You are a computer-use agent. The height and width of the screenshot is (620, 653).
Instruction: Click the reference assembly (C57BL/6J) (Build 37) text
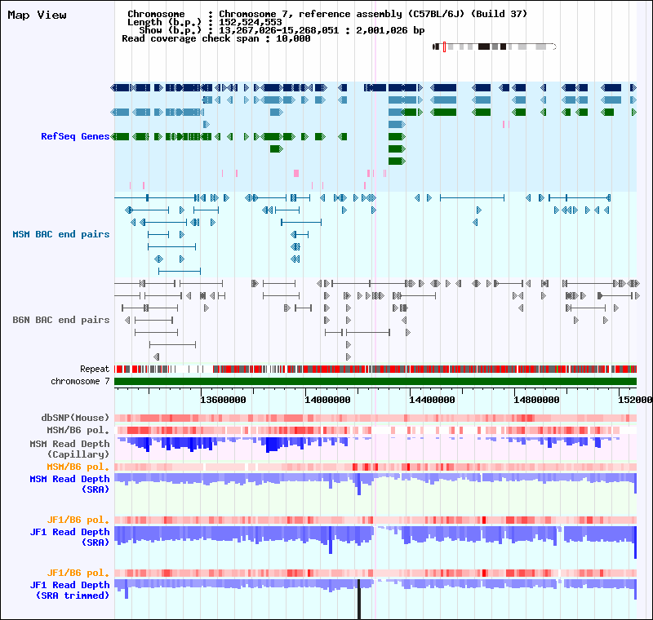coord(413,14)
